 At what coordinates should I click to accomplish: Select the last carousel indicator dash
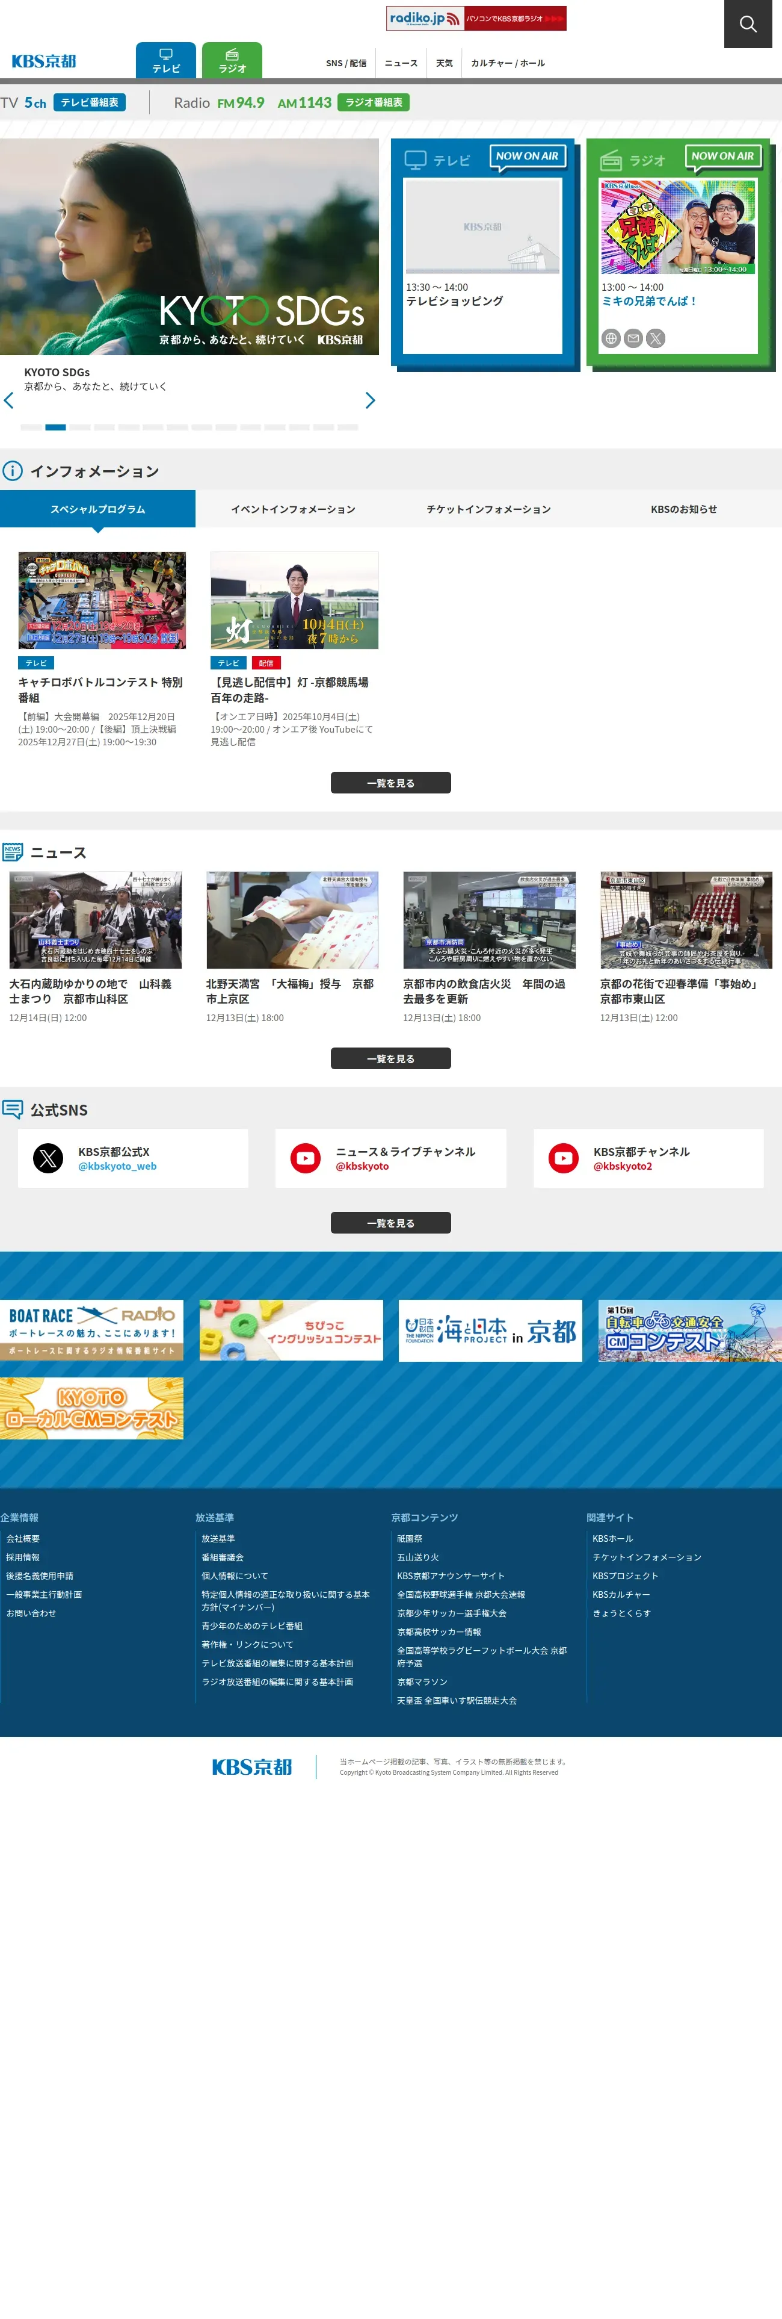click(x=347, y=427)
